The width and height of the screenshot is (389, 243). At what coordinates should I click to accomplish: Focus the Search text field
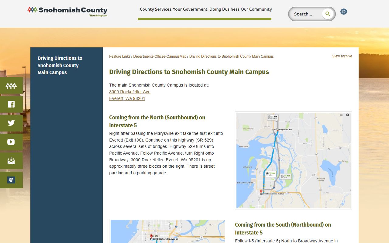click(306, 14)
